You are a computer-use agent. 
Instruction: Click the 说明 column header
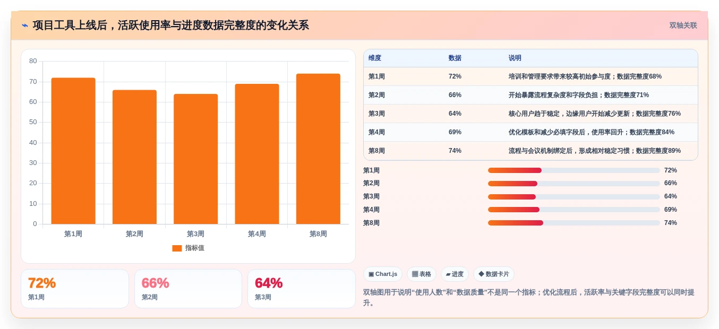click(515, 58)
